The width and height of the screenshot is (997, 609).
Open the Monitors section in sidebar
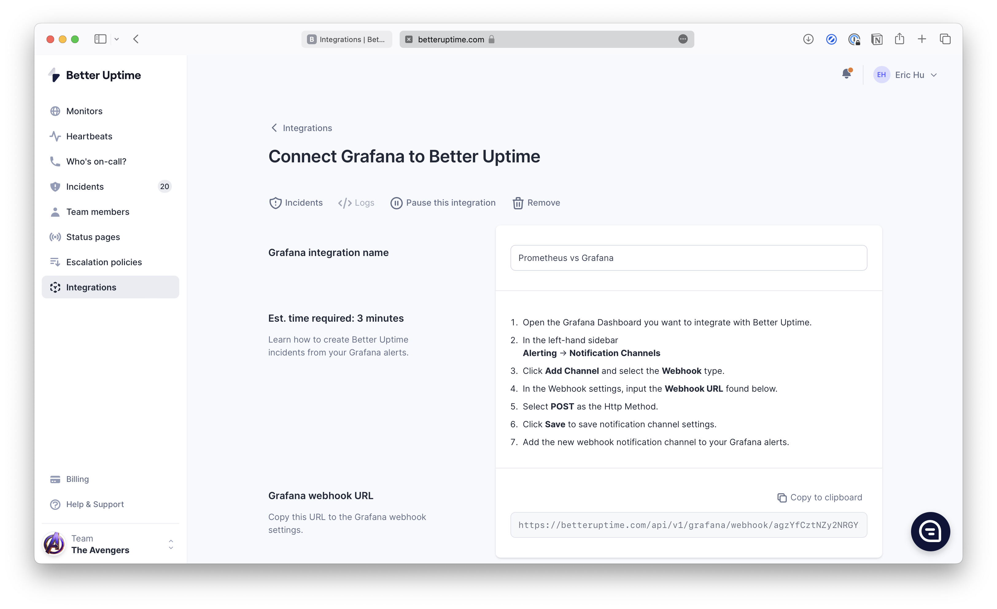[55, 111]
